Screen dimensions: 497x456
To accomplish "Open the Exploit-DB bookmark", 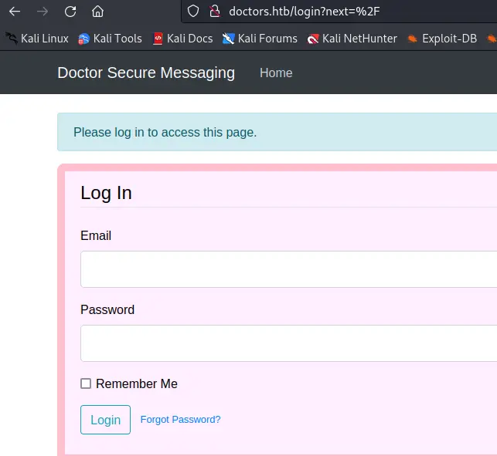I will [442, 39].
